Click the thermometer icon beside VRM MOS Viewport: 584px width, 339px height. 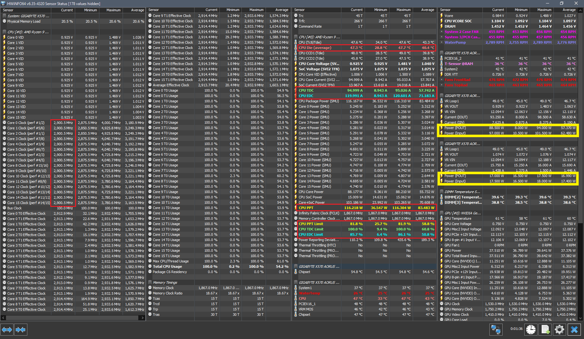point(296,309)
